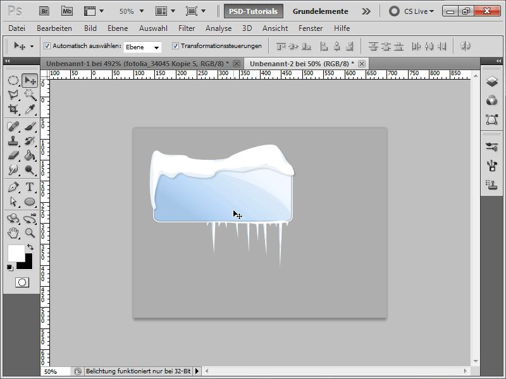The image size is (506, 379).
Task: Select the Elliptical Marquee tool
Action: click(x=13, y=80)
